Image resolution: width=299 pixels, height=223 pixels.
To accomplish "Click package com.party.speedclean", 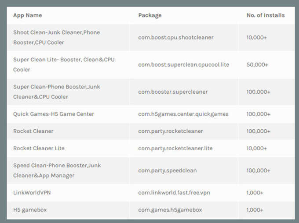I will 168,170.
